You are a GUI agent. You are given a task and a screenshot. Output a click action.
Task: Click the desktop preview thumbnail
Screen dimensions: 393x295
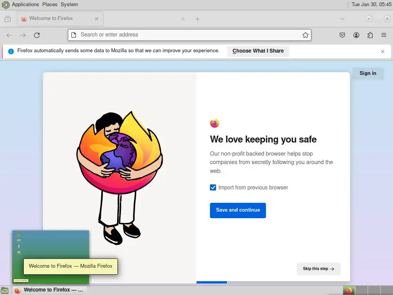(x=51, y=257)
